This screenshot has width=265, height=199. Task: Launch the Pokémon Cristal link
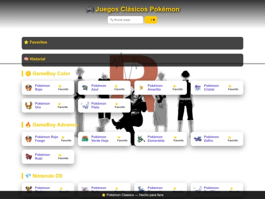pos(211,87)
